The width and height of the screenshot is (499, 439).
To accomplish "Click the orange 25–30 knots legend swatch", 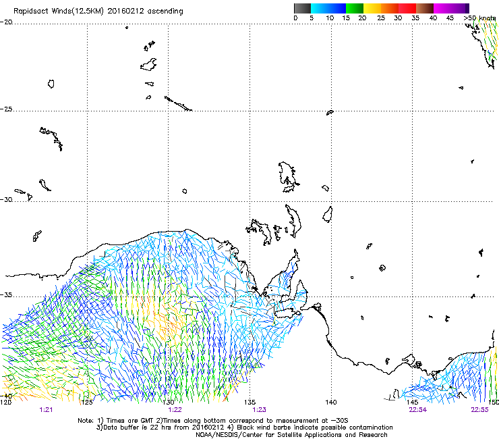I will point(390,8).
